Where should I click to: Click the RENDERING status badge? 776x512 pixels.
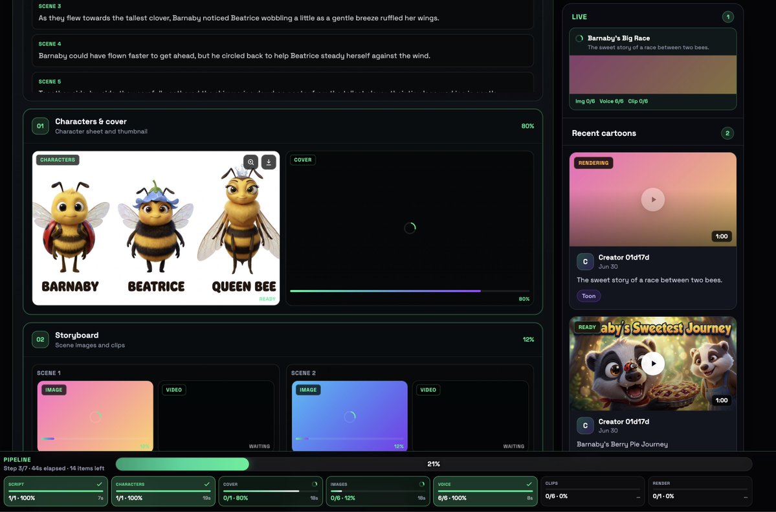[593, 163]
